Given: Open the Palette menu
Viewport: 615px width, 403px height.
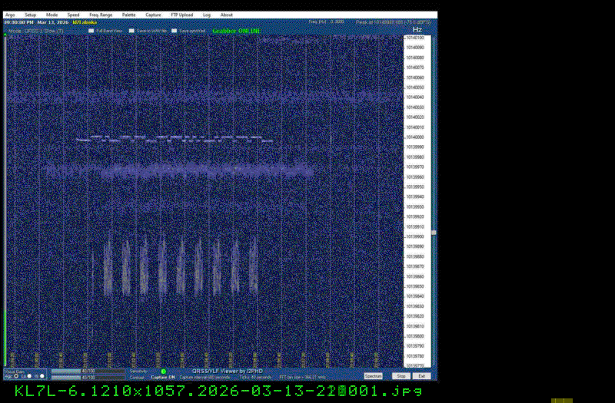Looking at the screenshot, I should click(128, 15).
